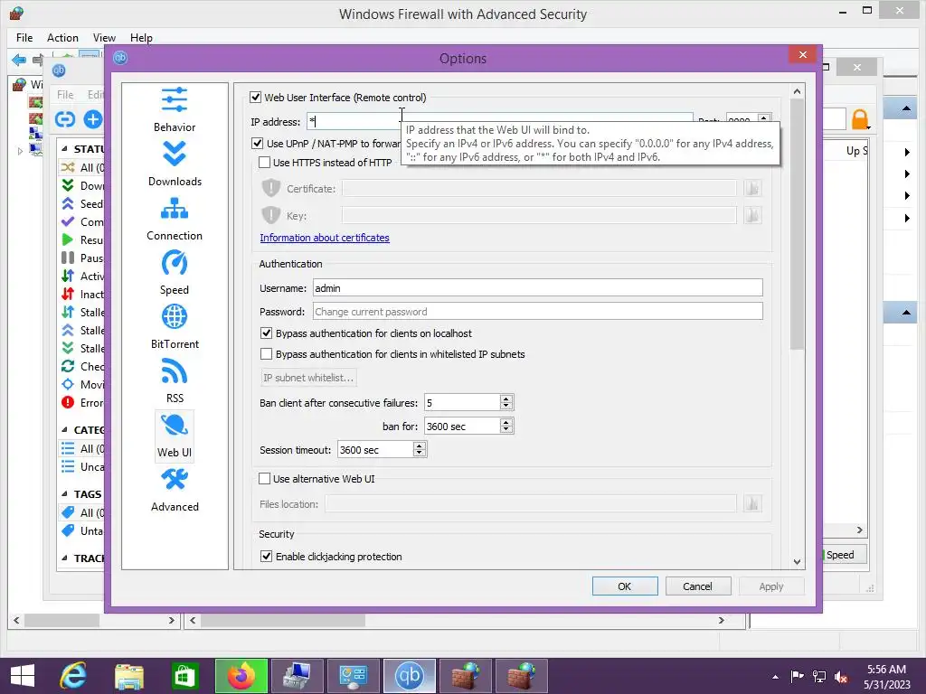Open Information about certificates link
926x694 pixels.
(x=325, y=238)
